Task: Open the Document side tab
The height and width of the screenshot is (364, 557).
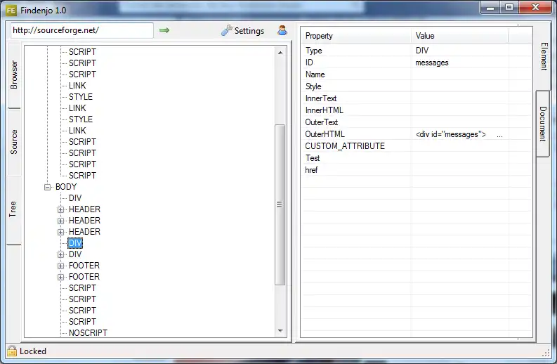Action: click(x=543, y=124)
